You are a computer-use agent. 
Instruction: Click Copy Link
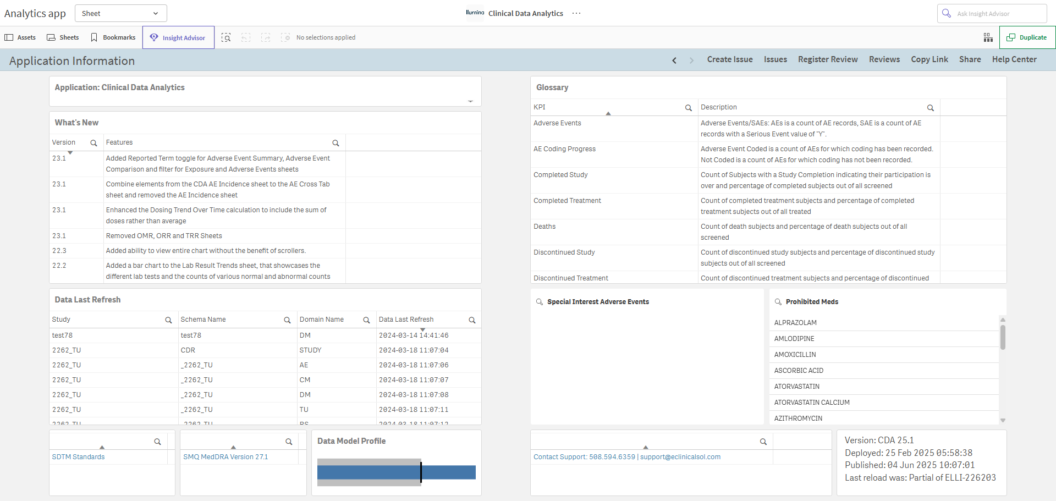click(x=930, y=59)
